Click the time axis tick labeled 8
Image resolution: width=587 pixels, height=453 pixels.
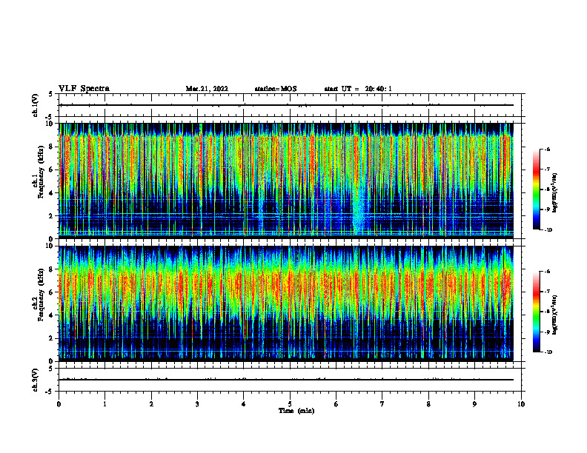[x=428, y=404]
